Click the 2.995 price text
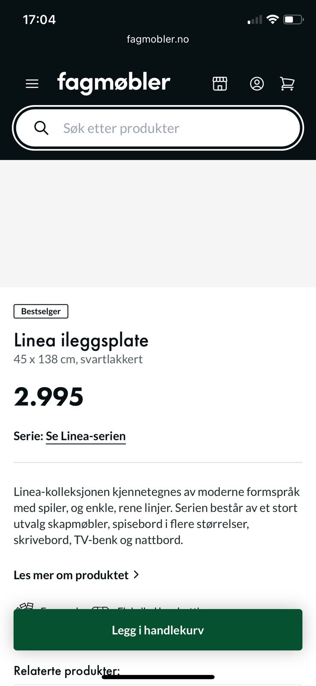The image size is (316, 686). click(49, 397)
